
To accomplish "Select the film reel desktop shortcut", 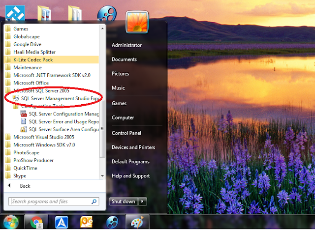I will pyautogui.click(x=107, y=13).
